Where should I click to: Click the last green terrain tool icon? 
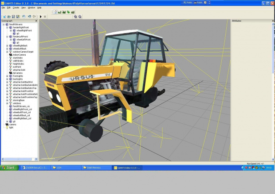(x=73, y=12)
